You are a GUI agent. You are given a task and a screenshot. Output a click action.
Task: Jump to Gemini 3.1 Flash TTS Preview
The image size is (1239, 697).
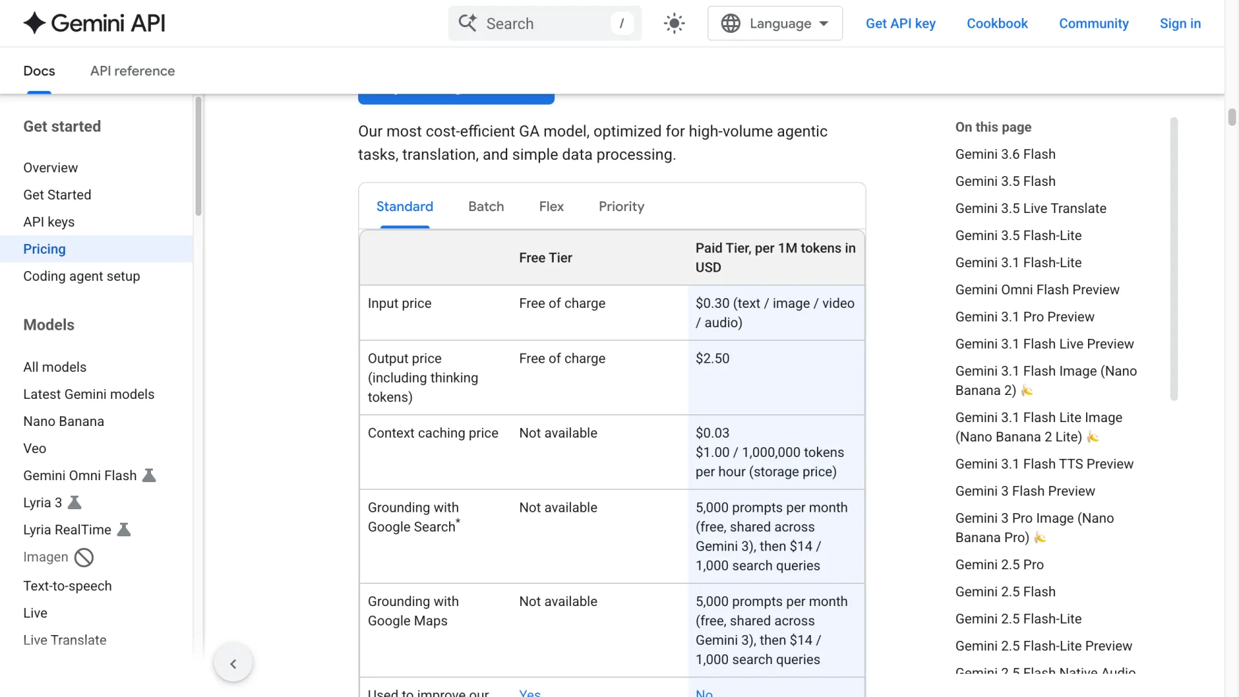1044,464
